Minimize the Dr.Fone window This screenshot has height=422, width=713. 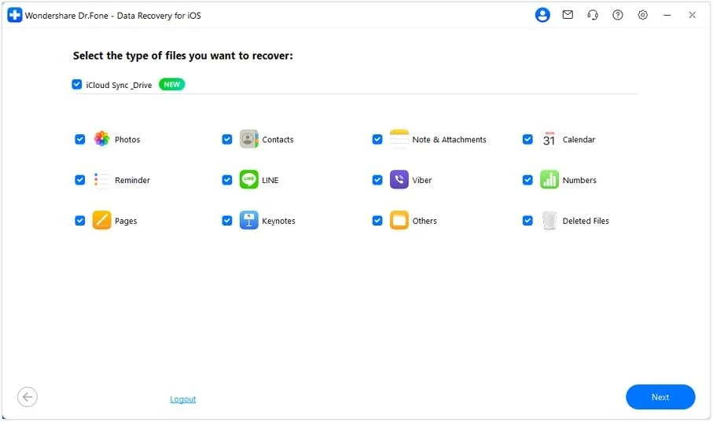[667, 15]
